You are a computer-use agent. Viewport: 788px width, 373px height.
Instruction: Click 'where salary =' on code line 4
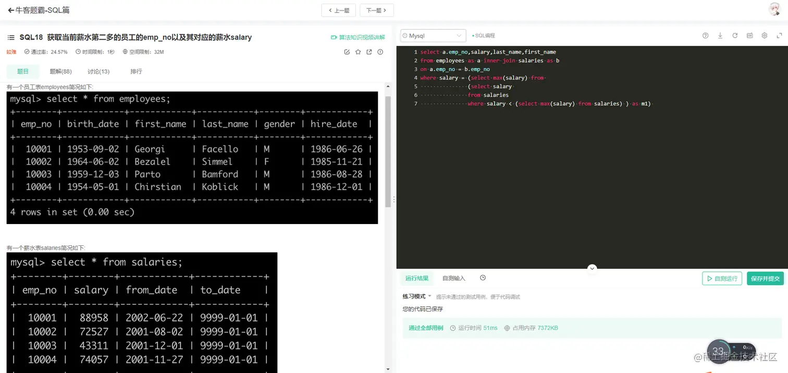click(442, 78)
